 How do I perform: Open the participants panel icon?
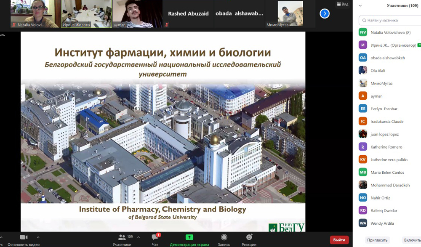122,238
